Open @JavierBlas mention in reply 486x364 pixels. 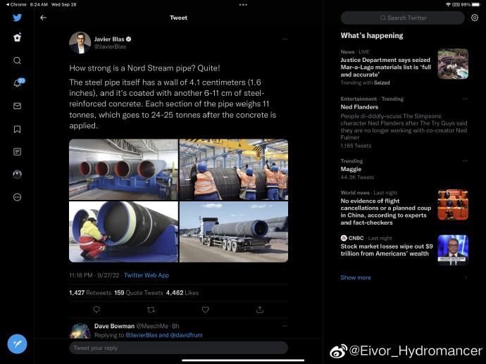[x=142, y=335]
